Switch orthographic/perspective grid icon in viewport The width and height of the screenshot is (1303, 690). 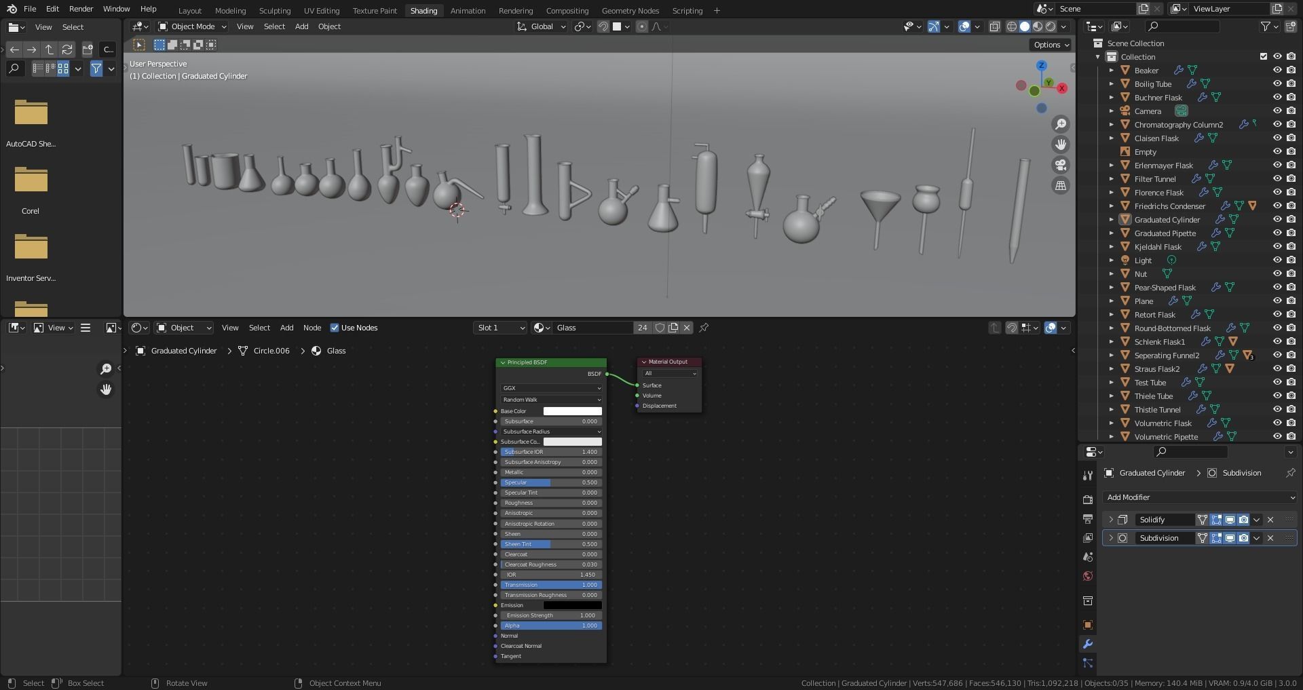tap(1060, 185)
